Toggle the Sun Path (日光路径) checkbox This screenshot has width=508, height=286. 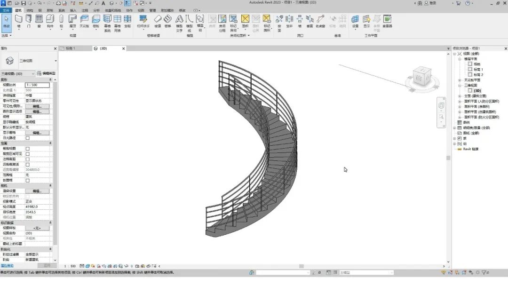point(28,138)
